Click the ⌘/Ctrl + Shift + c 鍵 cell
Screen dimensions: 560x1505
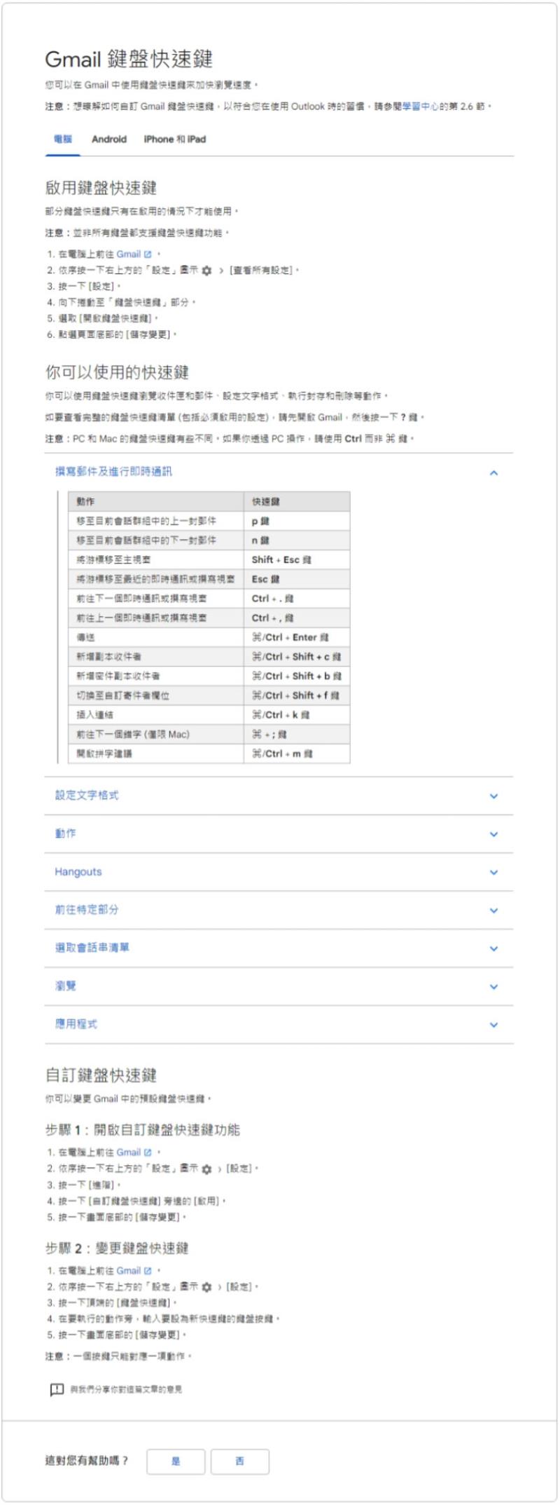click(x=297, y=657)
